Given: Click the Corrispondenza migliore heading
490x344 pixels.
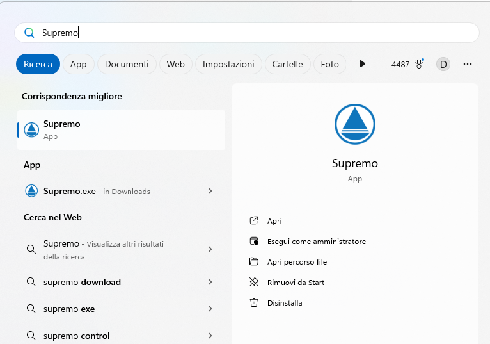Looking at the screenshot, I should pos(72,96).
